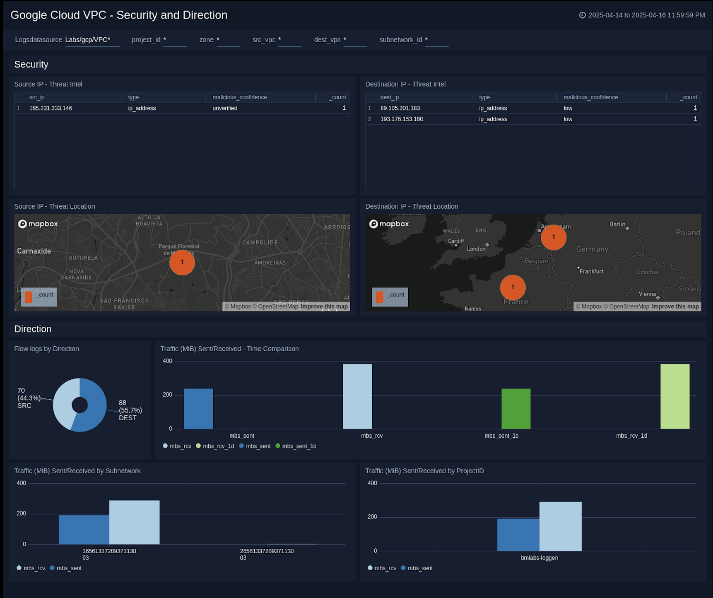Click the Mapbox logo on Destination IP map
This screenshot has height=598, width=713.
click(389, 224)
